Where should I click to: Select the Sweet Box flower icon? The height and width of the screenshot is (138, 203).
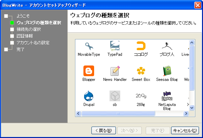pos(141,71)
